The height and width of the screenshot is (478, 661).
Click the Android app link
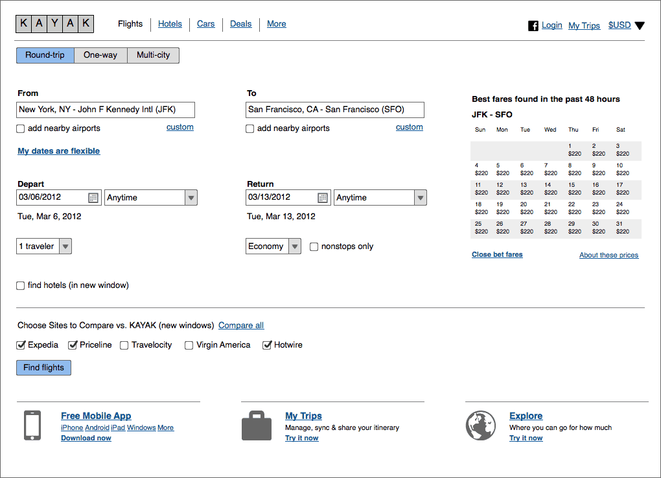point(97,428)
